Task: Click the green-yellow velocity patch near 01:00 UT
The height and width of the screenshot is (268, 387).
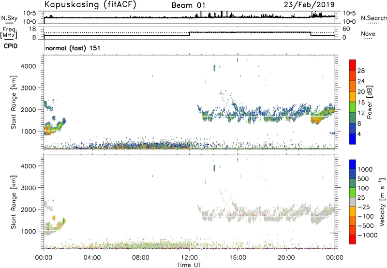Action: point(59,224)
